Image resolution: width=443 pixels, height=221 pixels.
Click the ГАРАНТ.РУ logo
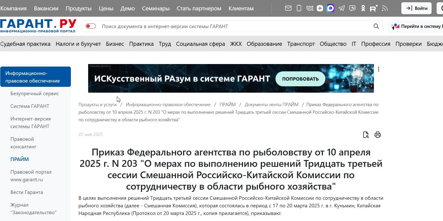pos(38,26)
